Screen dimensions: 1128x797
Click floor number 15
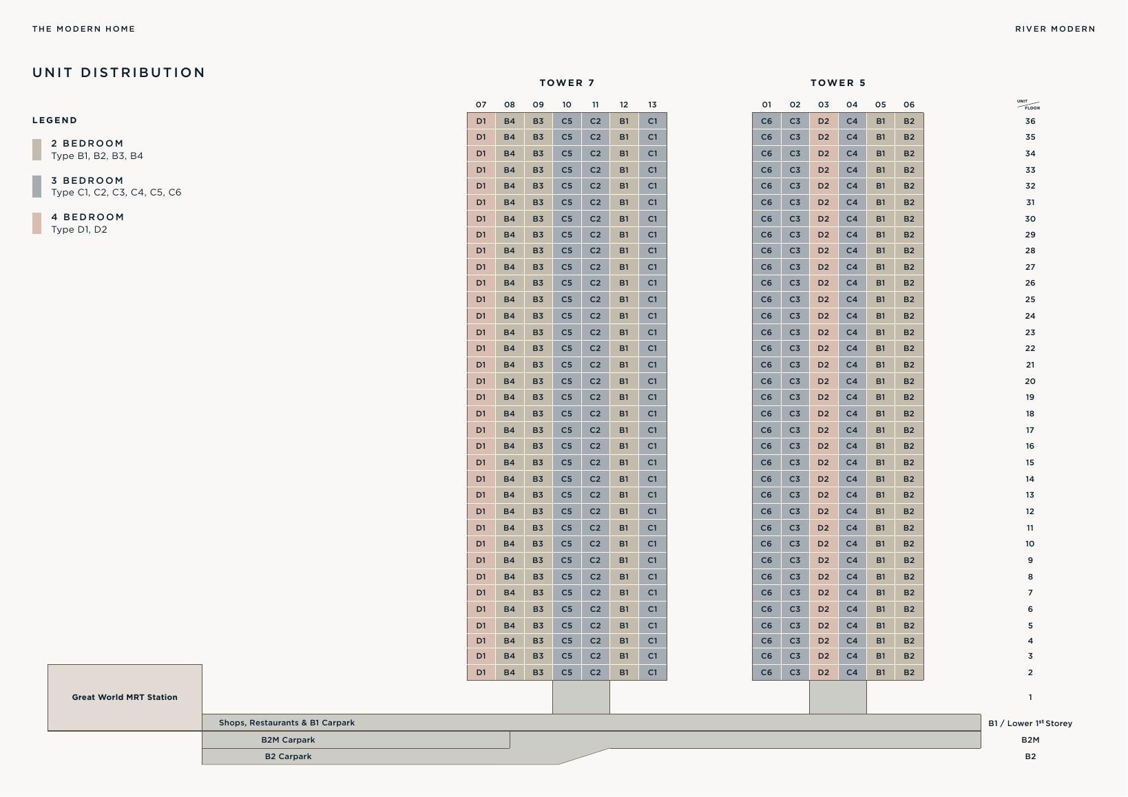coord(1030,463)
